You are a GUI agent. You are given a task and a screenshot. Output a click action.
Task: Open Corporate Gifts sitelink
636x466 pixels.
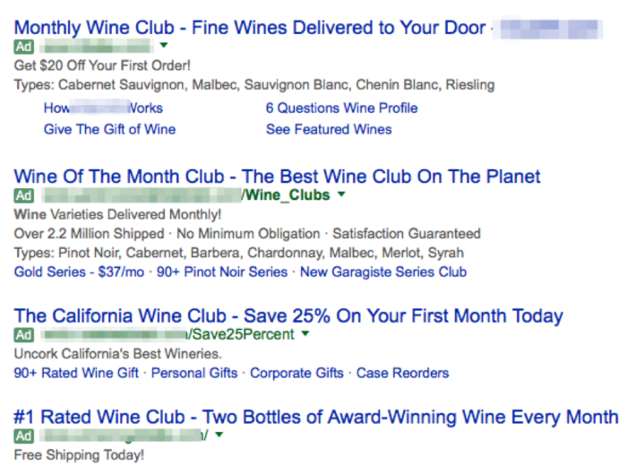point(297,373)
